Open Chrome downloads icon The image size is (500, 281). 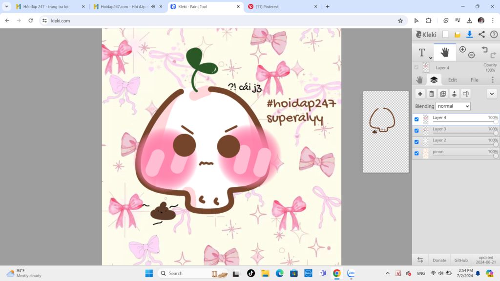tap(469, 20)
